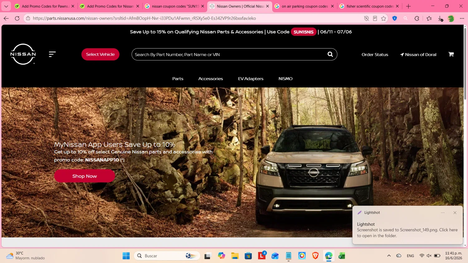Screen dimensions: 468x263
Task: Click the Lightshot screenshot saved message
Action: pos(407,233)
